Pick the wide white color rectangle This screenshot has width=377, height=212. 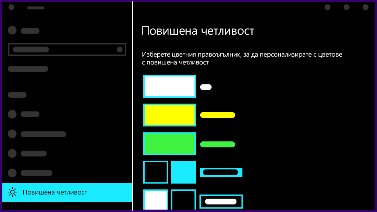(170, 86)
